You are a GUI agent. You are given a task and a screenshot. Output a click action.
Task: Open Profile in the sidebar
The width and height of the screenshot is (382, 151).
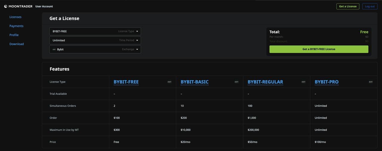14,35
